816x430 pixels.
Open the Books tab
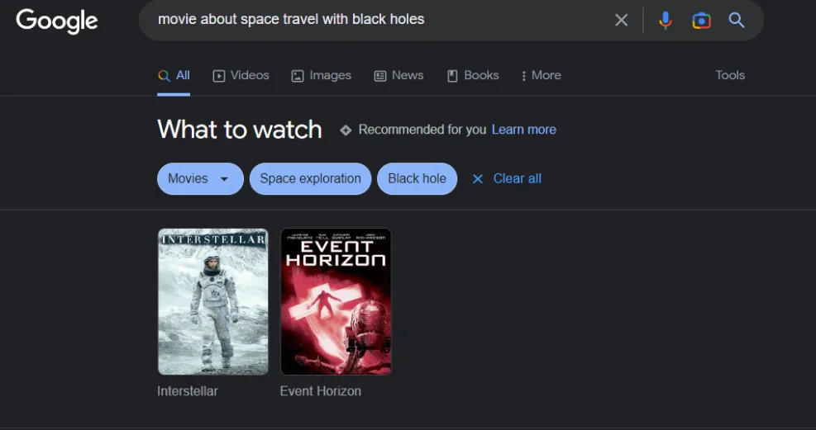tap(473, 75)
